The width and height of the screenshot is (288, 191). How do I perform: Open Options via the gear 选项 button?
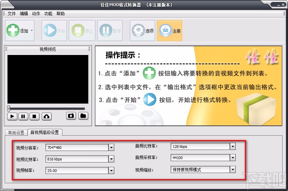142,31
